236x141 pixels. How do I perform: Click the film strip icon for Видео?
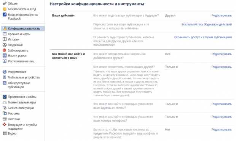[5, 133]
